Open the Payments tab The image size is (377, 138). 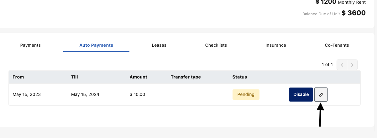[x=30, y=45]
